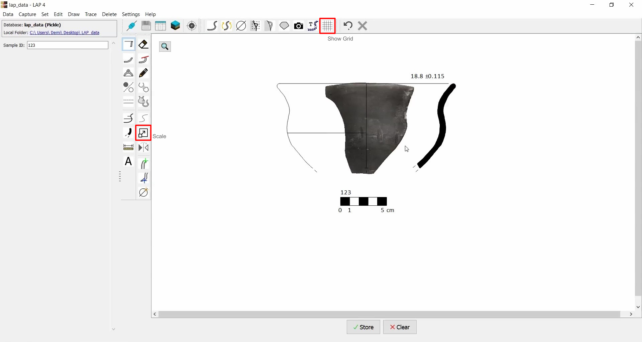Click the crosshair target icon

(x=192, y=26)
